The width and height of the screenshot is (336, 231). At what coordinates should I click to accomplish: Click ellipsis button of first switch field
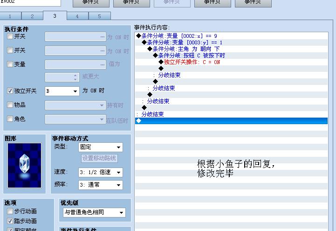tap(103, 37)
